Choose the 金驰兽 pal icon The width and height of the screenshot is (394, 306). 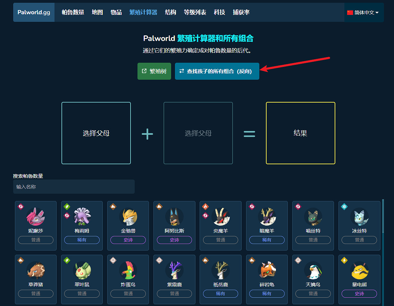tap(128, 217)
